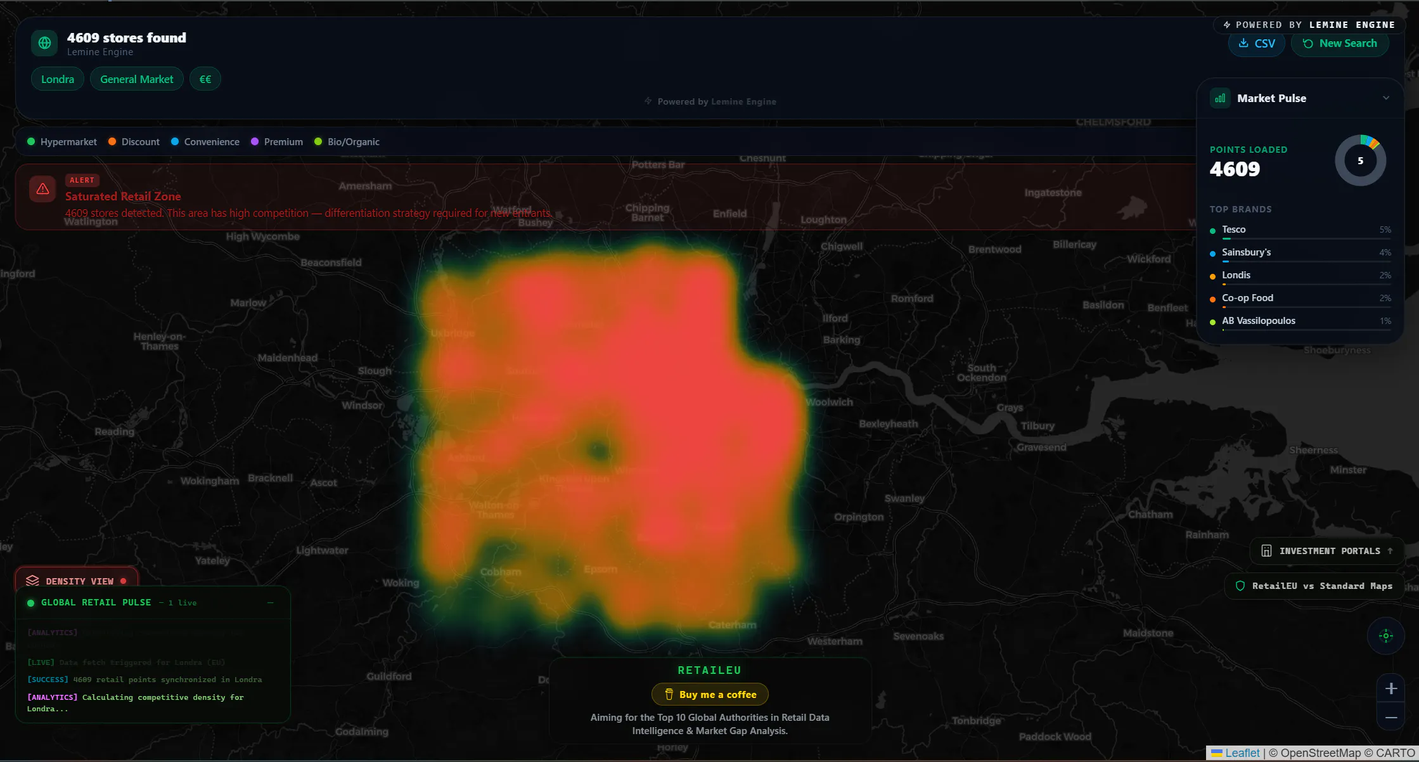
Task: Click Tesco's green brand color dot
Action: point(1213,231)
